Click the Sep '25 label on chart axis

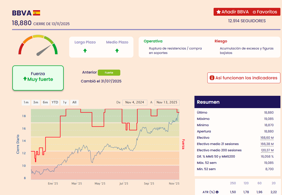(x=149, y=183)
